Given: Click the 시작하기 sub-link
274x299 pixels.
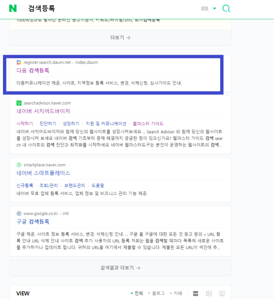Looking at the screenshot, I should 25,123.
